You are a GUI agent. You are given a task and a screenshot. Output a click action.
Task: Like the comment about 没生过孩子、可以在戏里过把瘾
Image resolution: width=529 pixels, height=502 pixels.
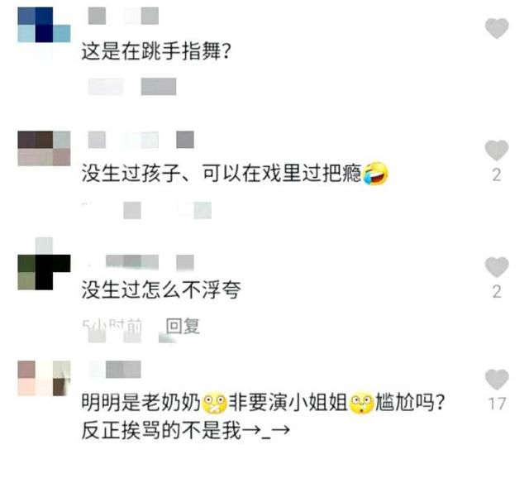pyautogui.click(x=497, y=151)
